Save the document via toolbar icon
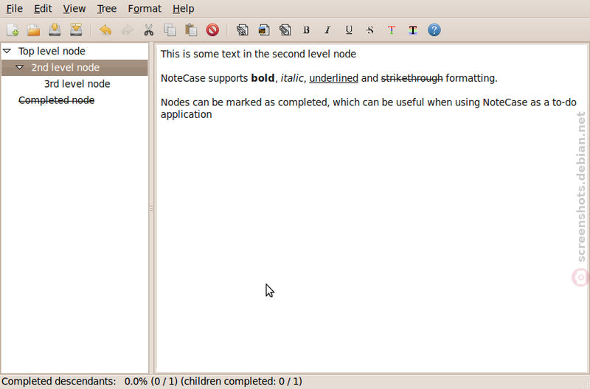The width and height of the screenshot is (590, 389). click(55, 29)
